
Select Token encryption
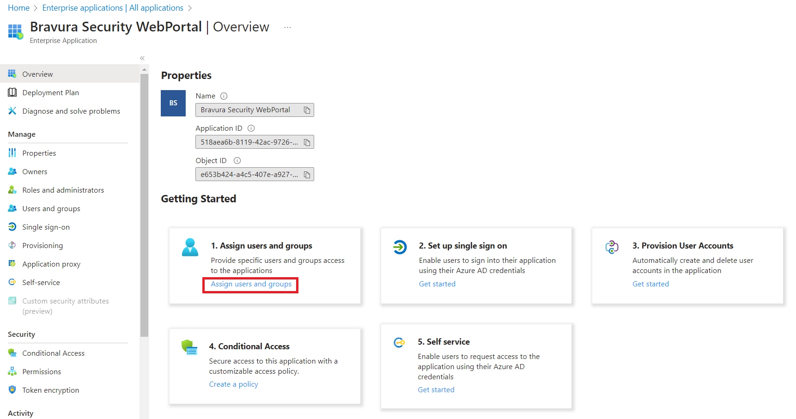coord(50,390)
